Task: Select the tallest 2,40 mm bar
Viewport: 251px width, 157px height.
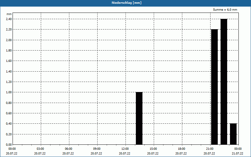Action: [x=224, y=82]
